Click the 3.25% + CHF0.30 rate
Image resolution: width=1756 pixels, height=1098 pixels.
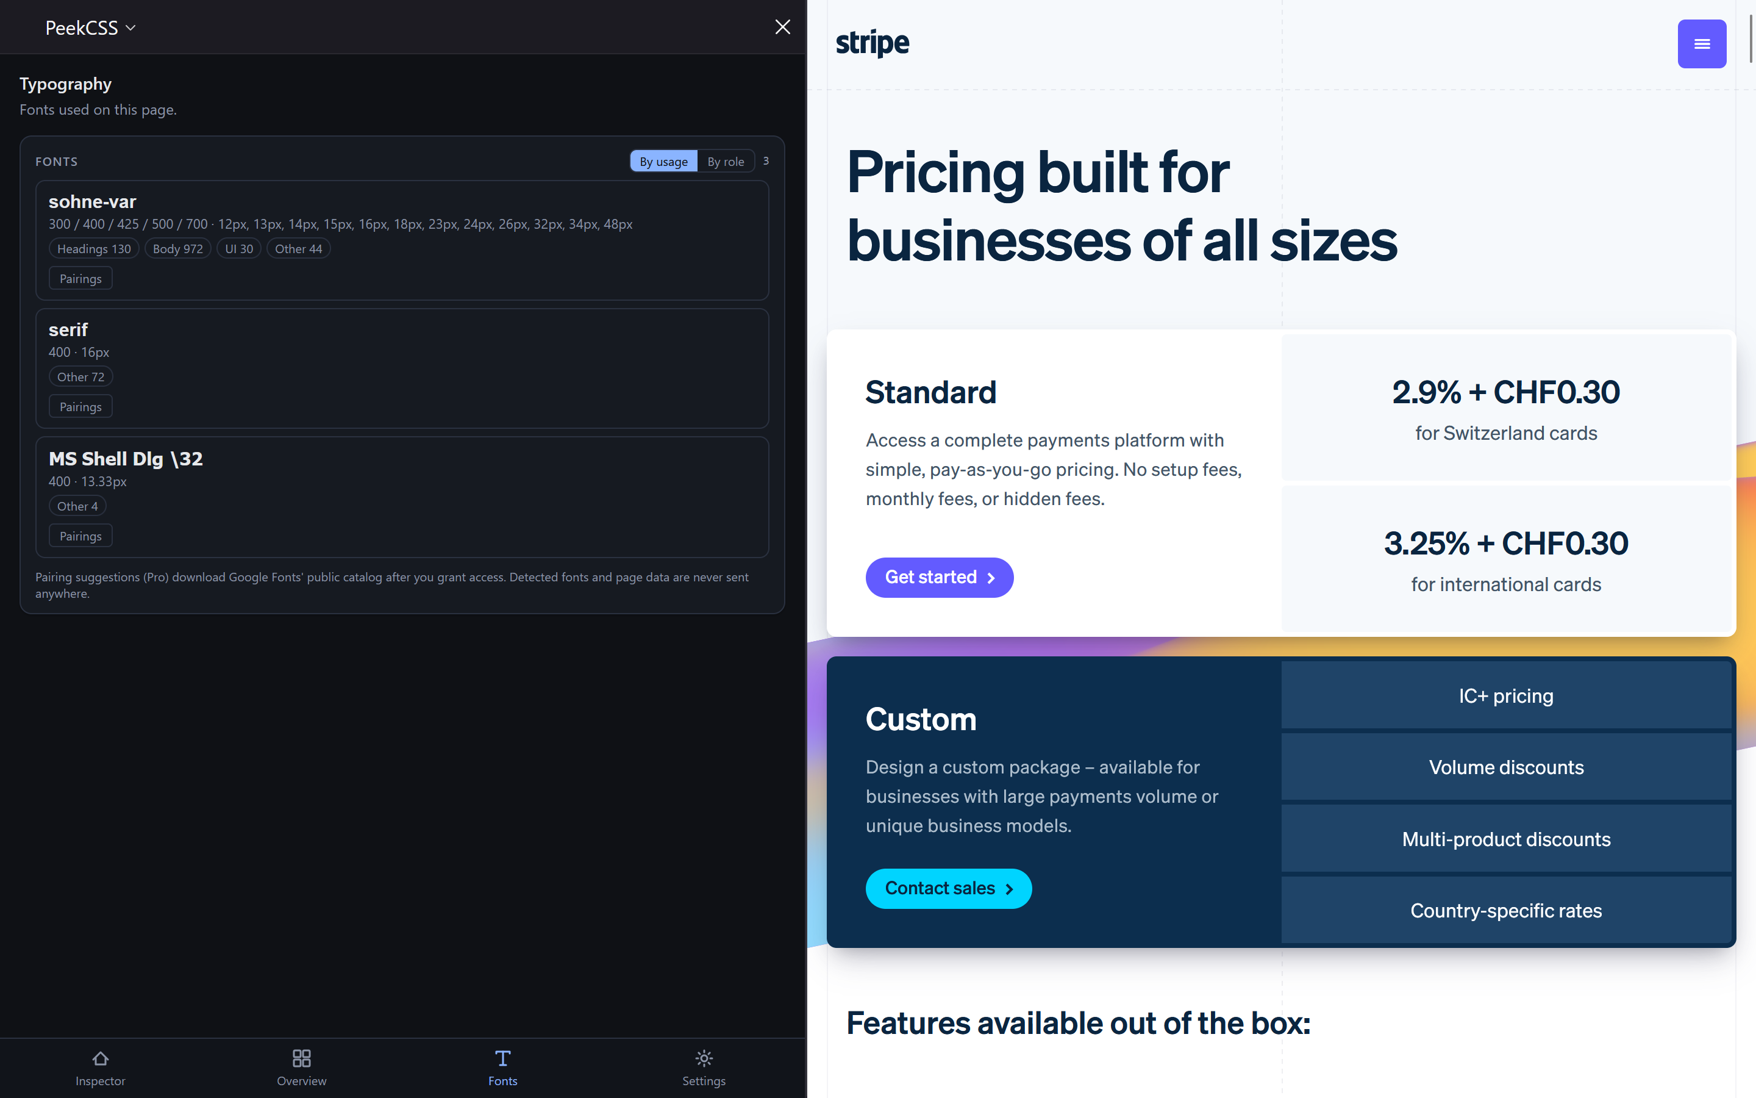tap(1505, 543)
